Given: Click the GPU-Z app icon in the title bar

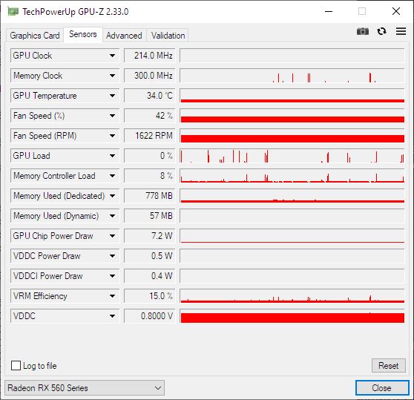Looking at the screenshot, I should click(13, 12).
